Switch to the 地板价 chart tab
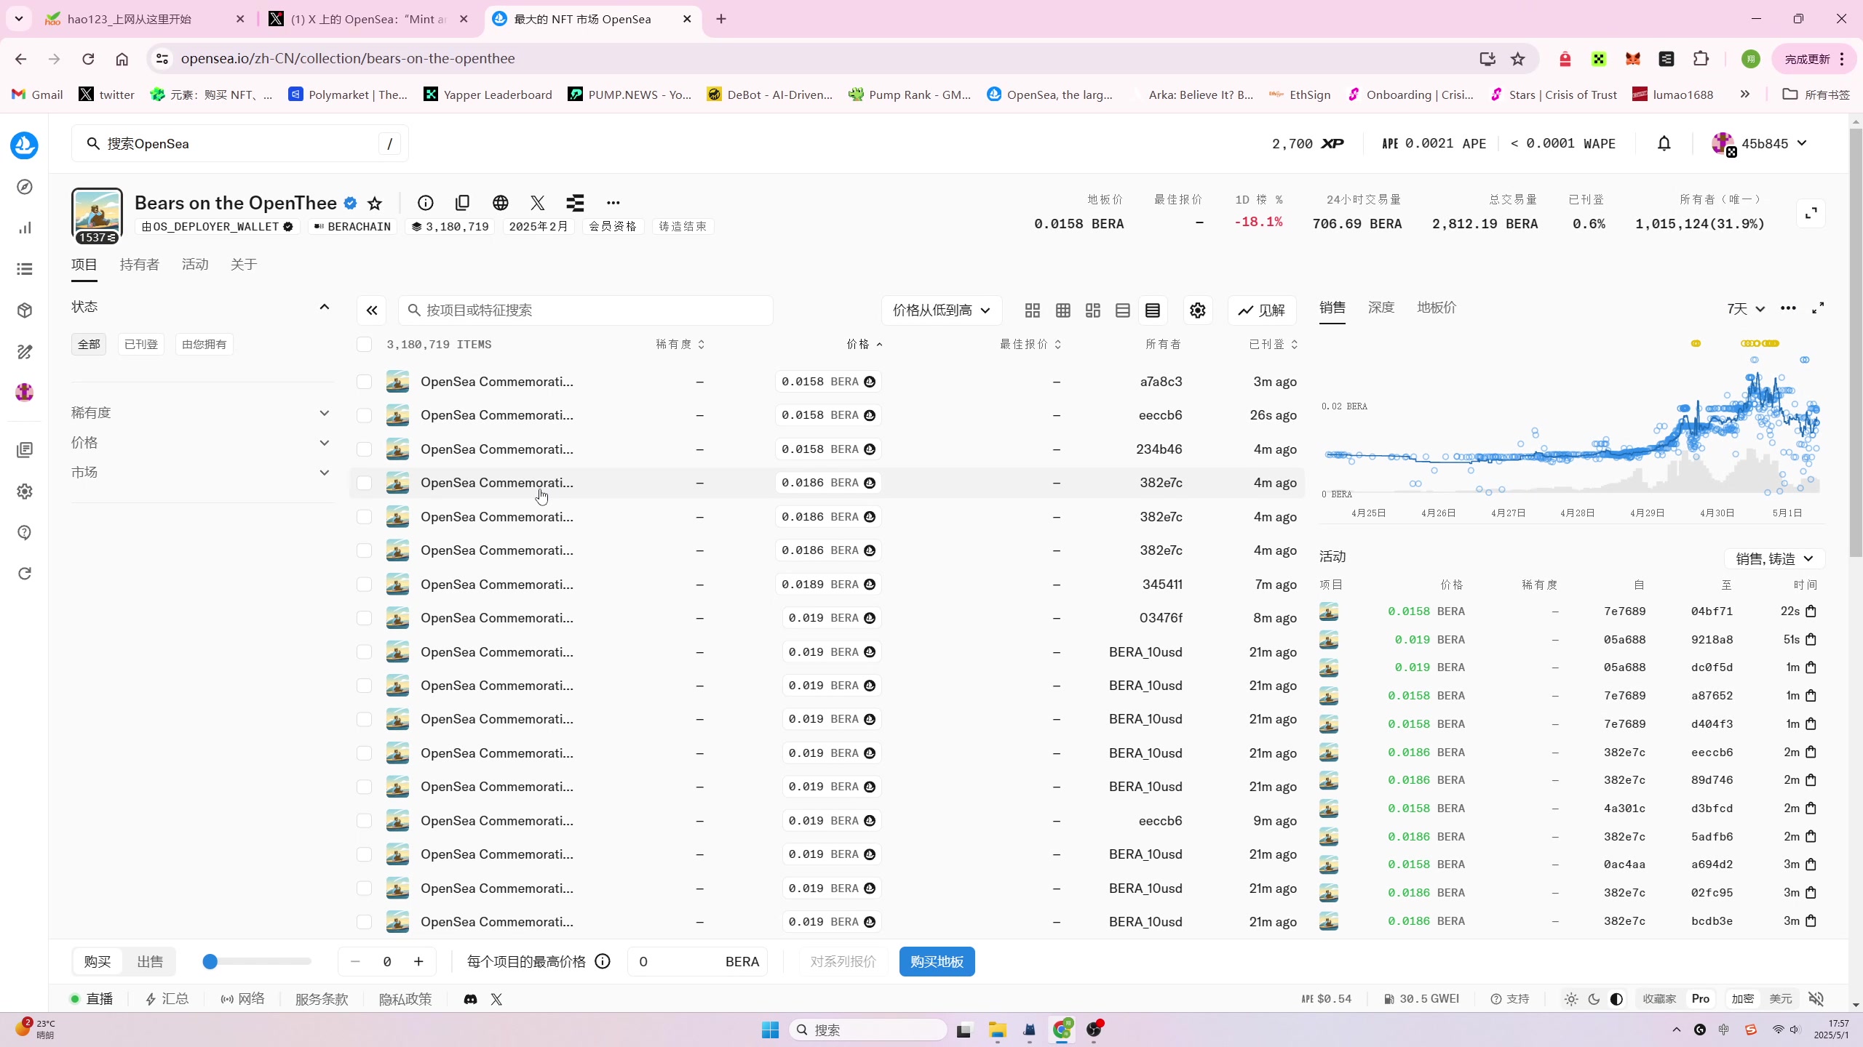The image size is (1863, 1047). click(x=1437, y=308)
